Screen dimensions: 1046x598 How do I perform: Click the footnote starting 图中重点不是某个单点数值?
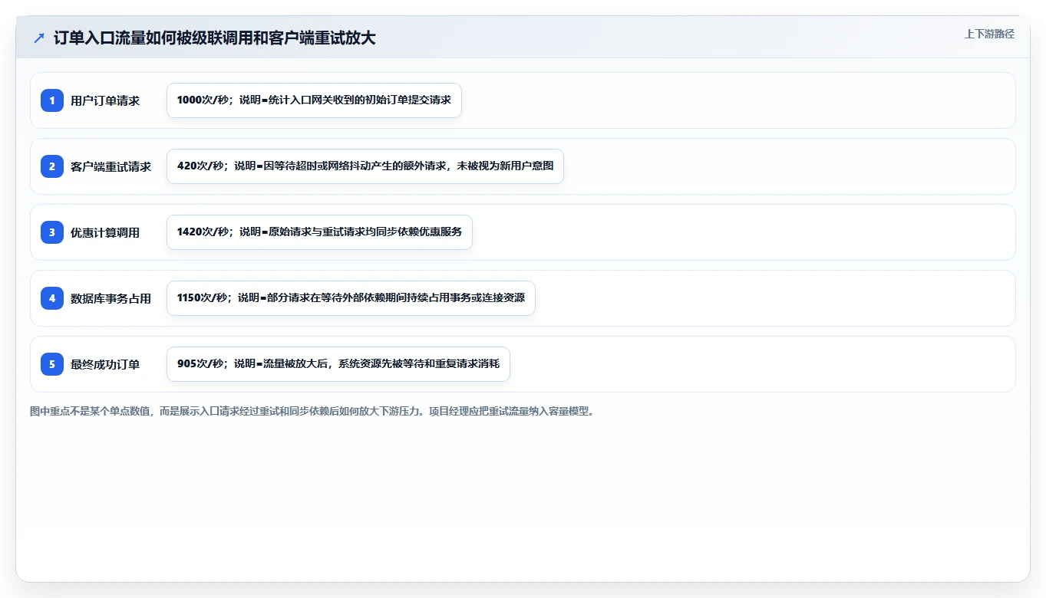pyautogui.click(x=312, y=412)
